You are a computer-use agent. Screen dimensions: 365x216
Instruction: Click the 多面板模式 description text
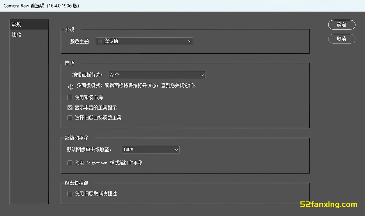pos(137,86)
